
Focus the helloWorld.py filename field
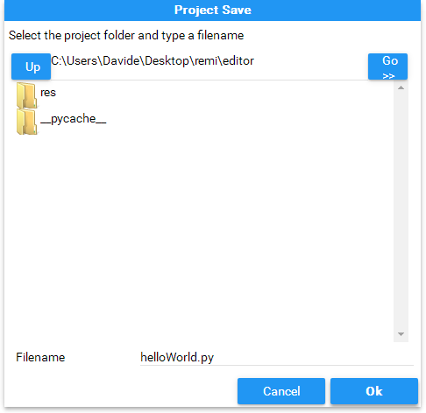(x=277, y=357)
